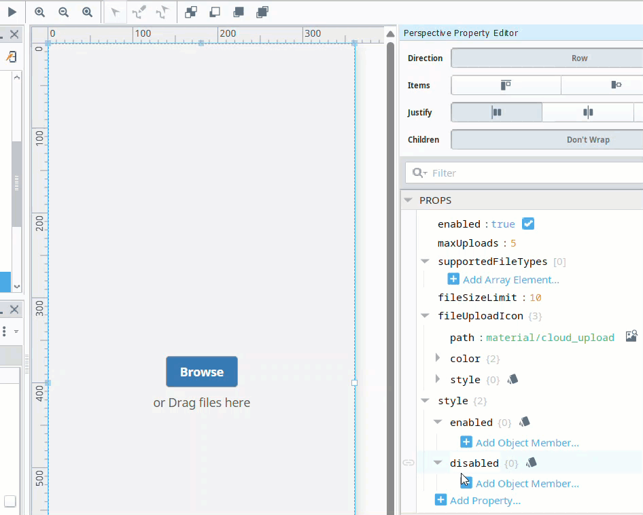Image resolution: width=643 pixels, height=515 pixels.
Task: Expand the color property
Action: tap(438, 358)
